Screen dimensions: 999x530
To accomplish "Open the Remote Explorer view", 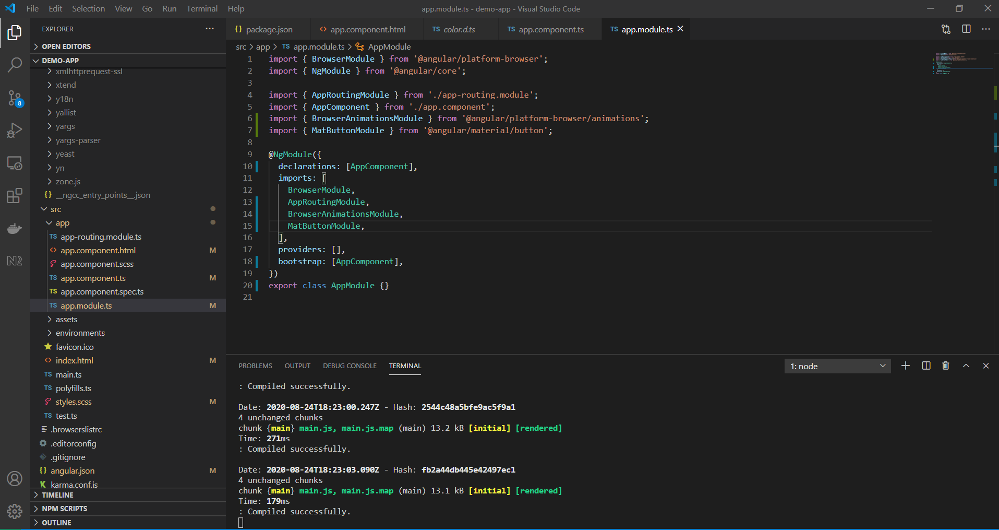I will click(14, 163).
